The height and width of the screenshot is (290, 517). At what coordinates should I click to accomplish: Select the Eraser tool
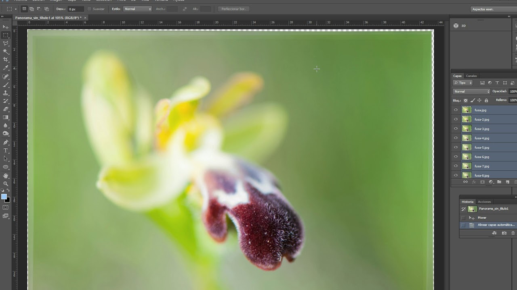pyautogui.click(x=6, y=109)
